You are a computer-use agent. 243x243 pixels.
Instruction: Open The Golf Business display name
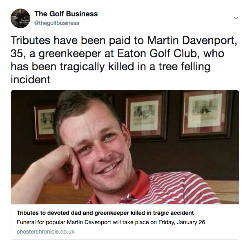66,14
